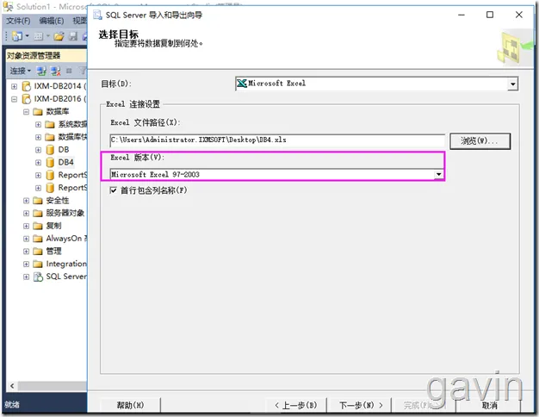Click the Save floppy-disk toolbar icon
This screenshot has width=539, height=417.
point(73,36)
